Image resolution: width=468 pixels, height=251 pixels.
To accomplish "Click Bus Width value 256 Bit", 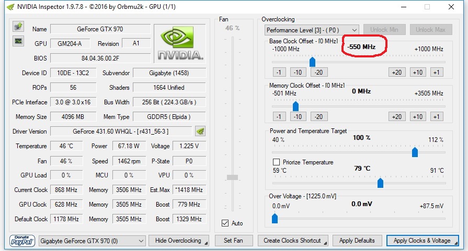I will [x=169, y=102].
